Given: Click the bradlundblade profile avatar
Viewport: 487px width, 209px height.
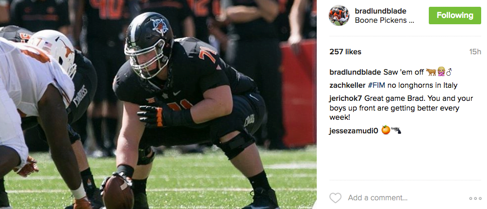Looking at the screenshot, I should pyautogui.click(x=339, y=15).
